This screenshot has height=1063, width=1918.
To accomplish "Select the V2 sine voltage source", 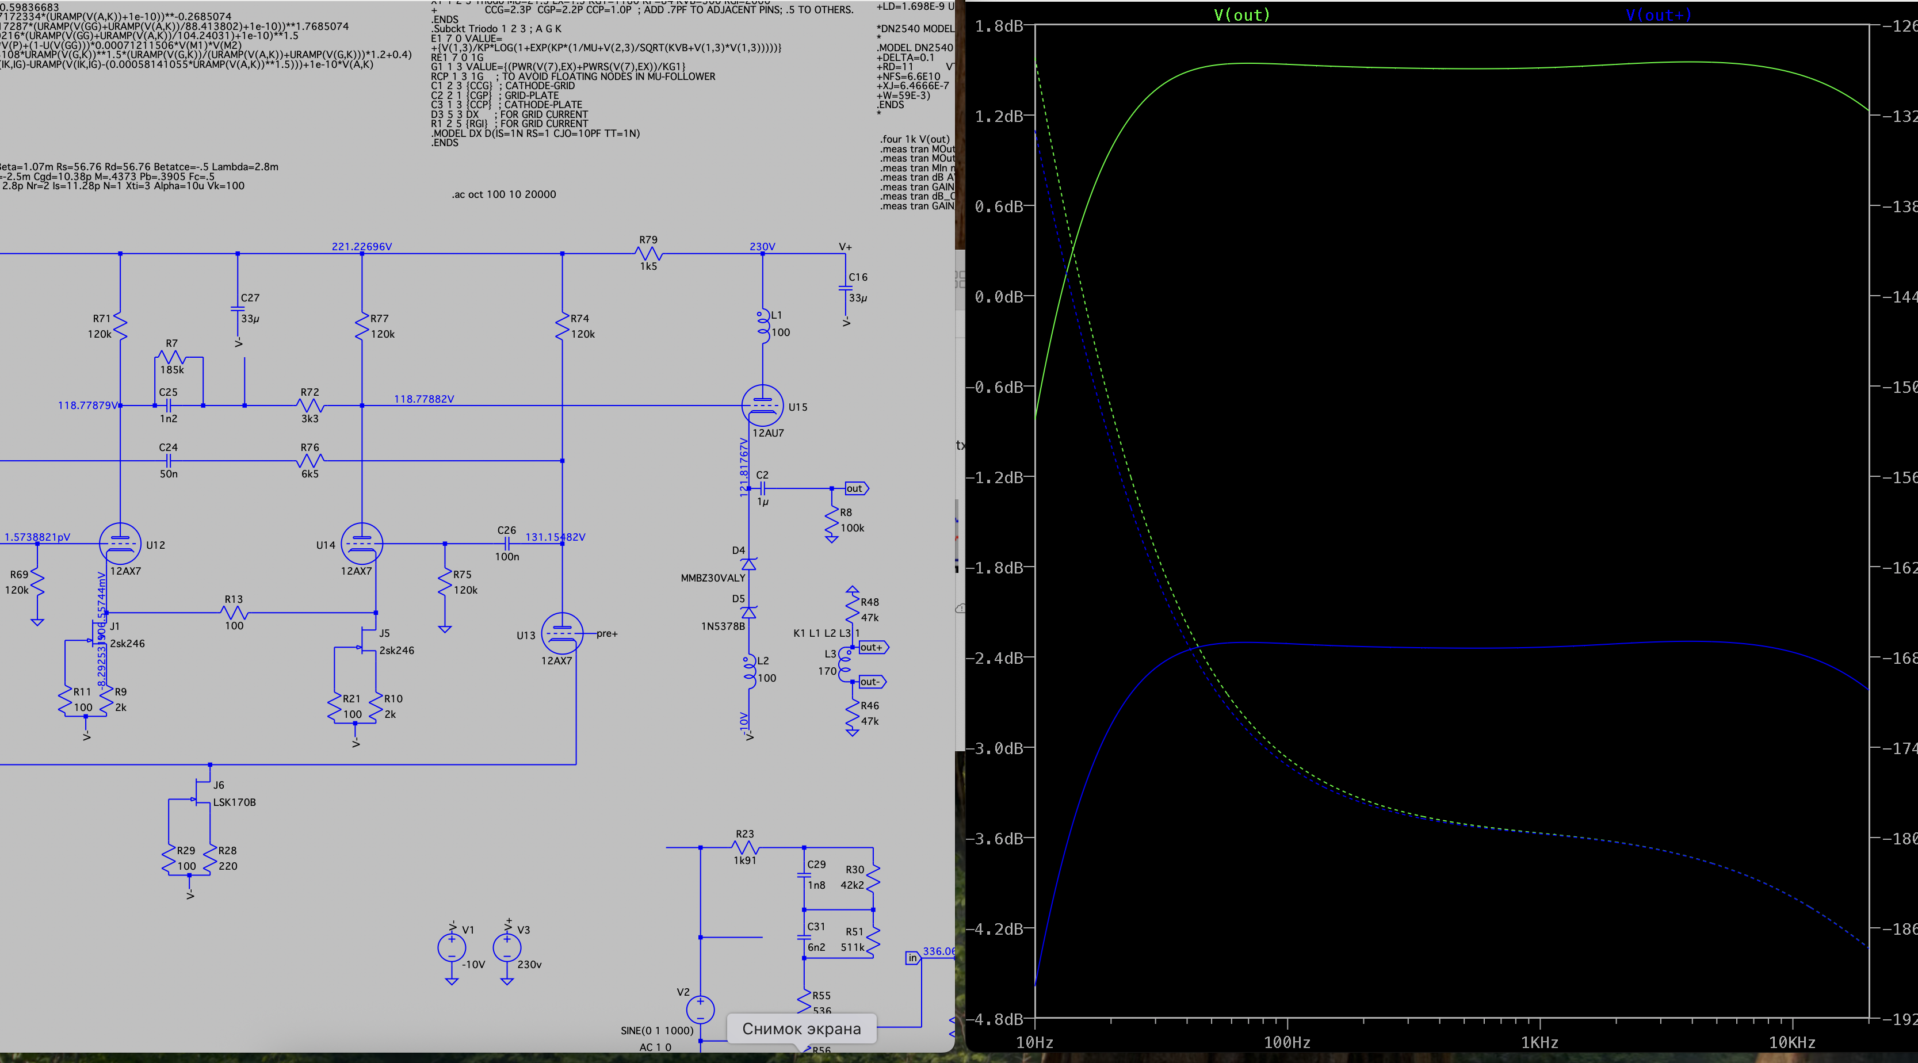I will tap(700, 1010).
